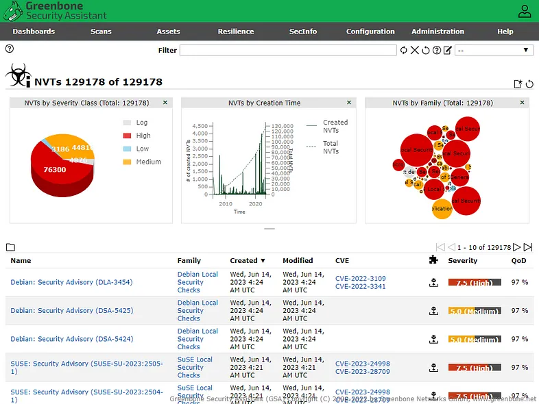Image resolution: width=539 pixels, height=404 pixels.
Task: Click in the Filter input field
Action: click(288, 51)
